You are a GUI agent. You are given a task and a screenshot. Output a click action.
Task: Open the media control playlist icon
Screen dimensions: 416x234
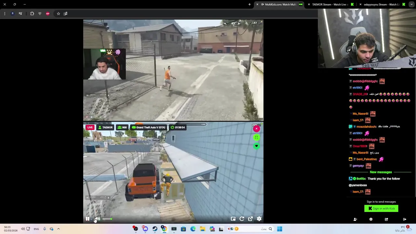click(20, 14)
